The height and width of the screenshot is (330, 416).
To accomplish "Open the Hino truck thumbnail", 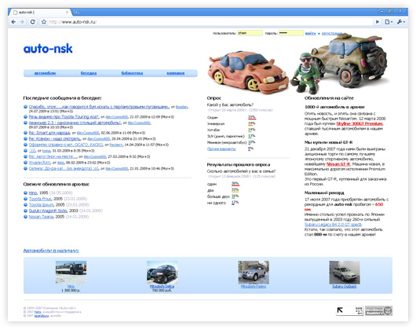I will pyautogui.click(x=71, y=273).
